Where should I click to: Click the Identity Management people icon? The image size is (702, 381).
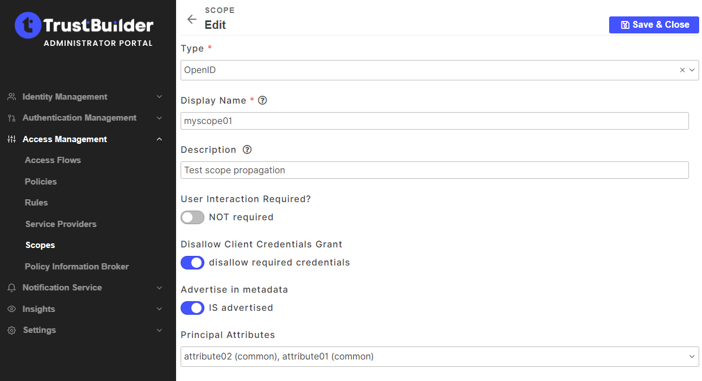(11, 97)
